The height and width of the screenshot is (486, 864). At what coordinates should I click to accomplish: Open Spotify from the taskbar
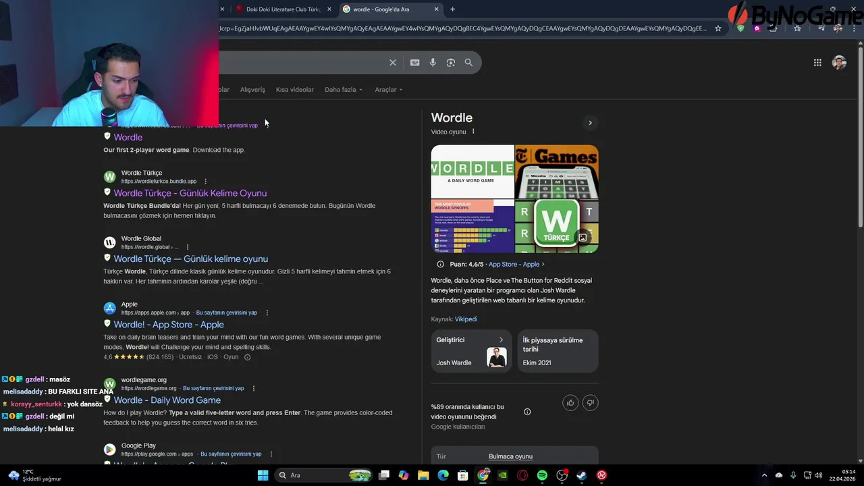tap(542, 475)
